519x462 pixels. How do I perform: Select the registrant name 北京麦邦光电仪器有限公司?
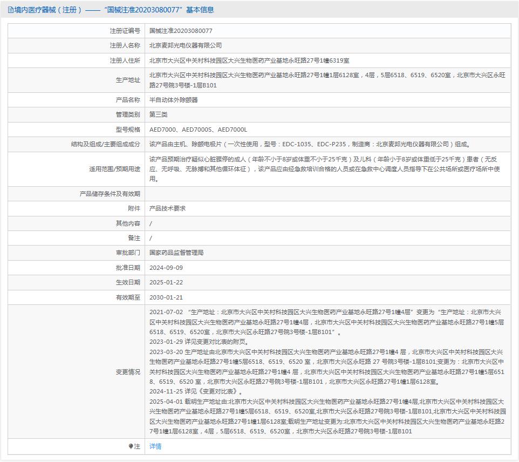[x=185, y=46]
